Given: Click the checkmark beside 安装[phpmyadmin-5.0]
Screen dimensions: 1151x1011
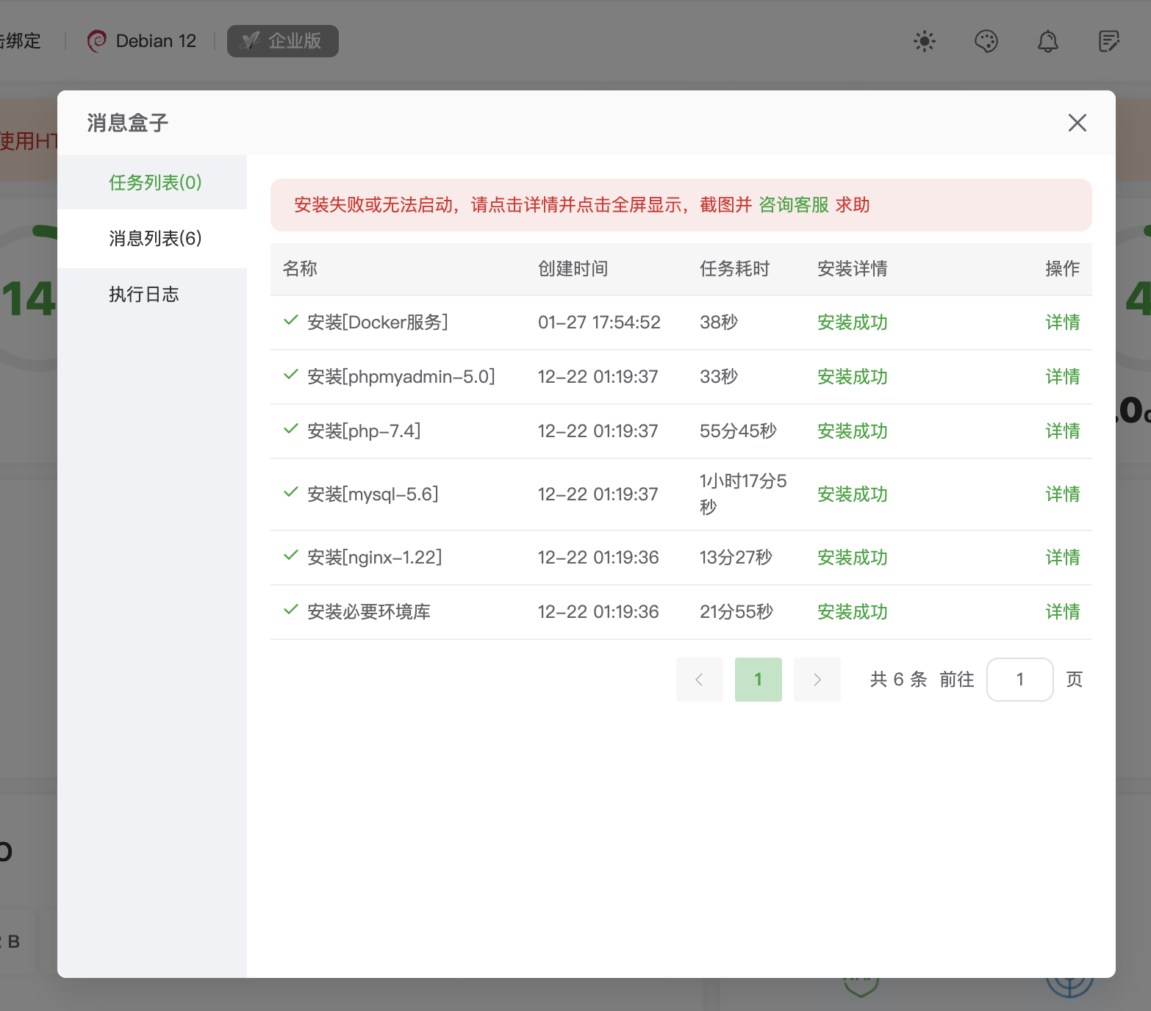Looking at the screenshot, I should [291, 374].
